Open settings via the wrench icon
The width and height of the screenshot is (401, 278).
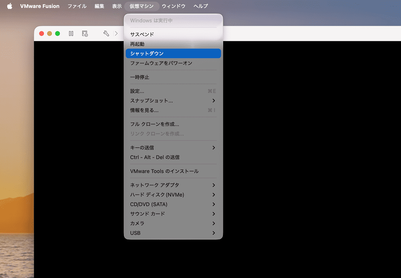[x=106, y=33]
